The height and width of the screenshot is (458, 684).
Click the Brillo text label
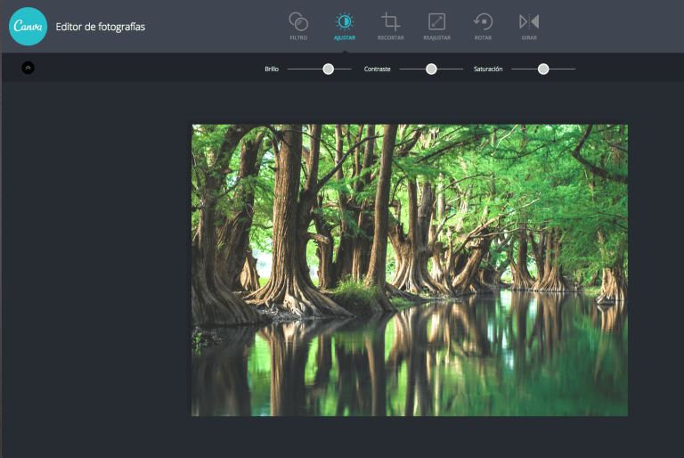272,69
